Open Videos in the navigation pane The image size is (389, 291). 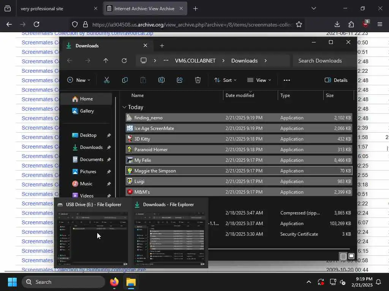[87, 196]
